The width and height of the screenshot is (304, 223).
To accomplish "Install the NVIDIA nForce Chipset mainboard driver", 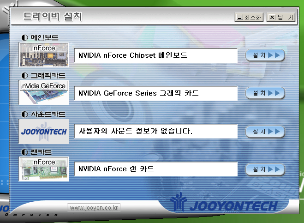I will pyautogui.click(x=265, y=55).
